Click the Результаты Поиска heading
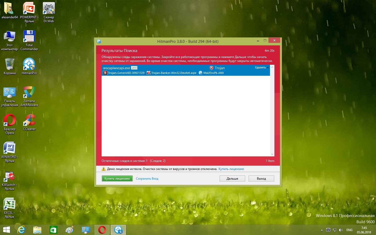The width and height of the screenshot is (376, 235). click(x=119, y=51)
